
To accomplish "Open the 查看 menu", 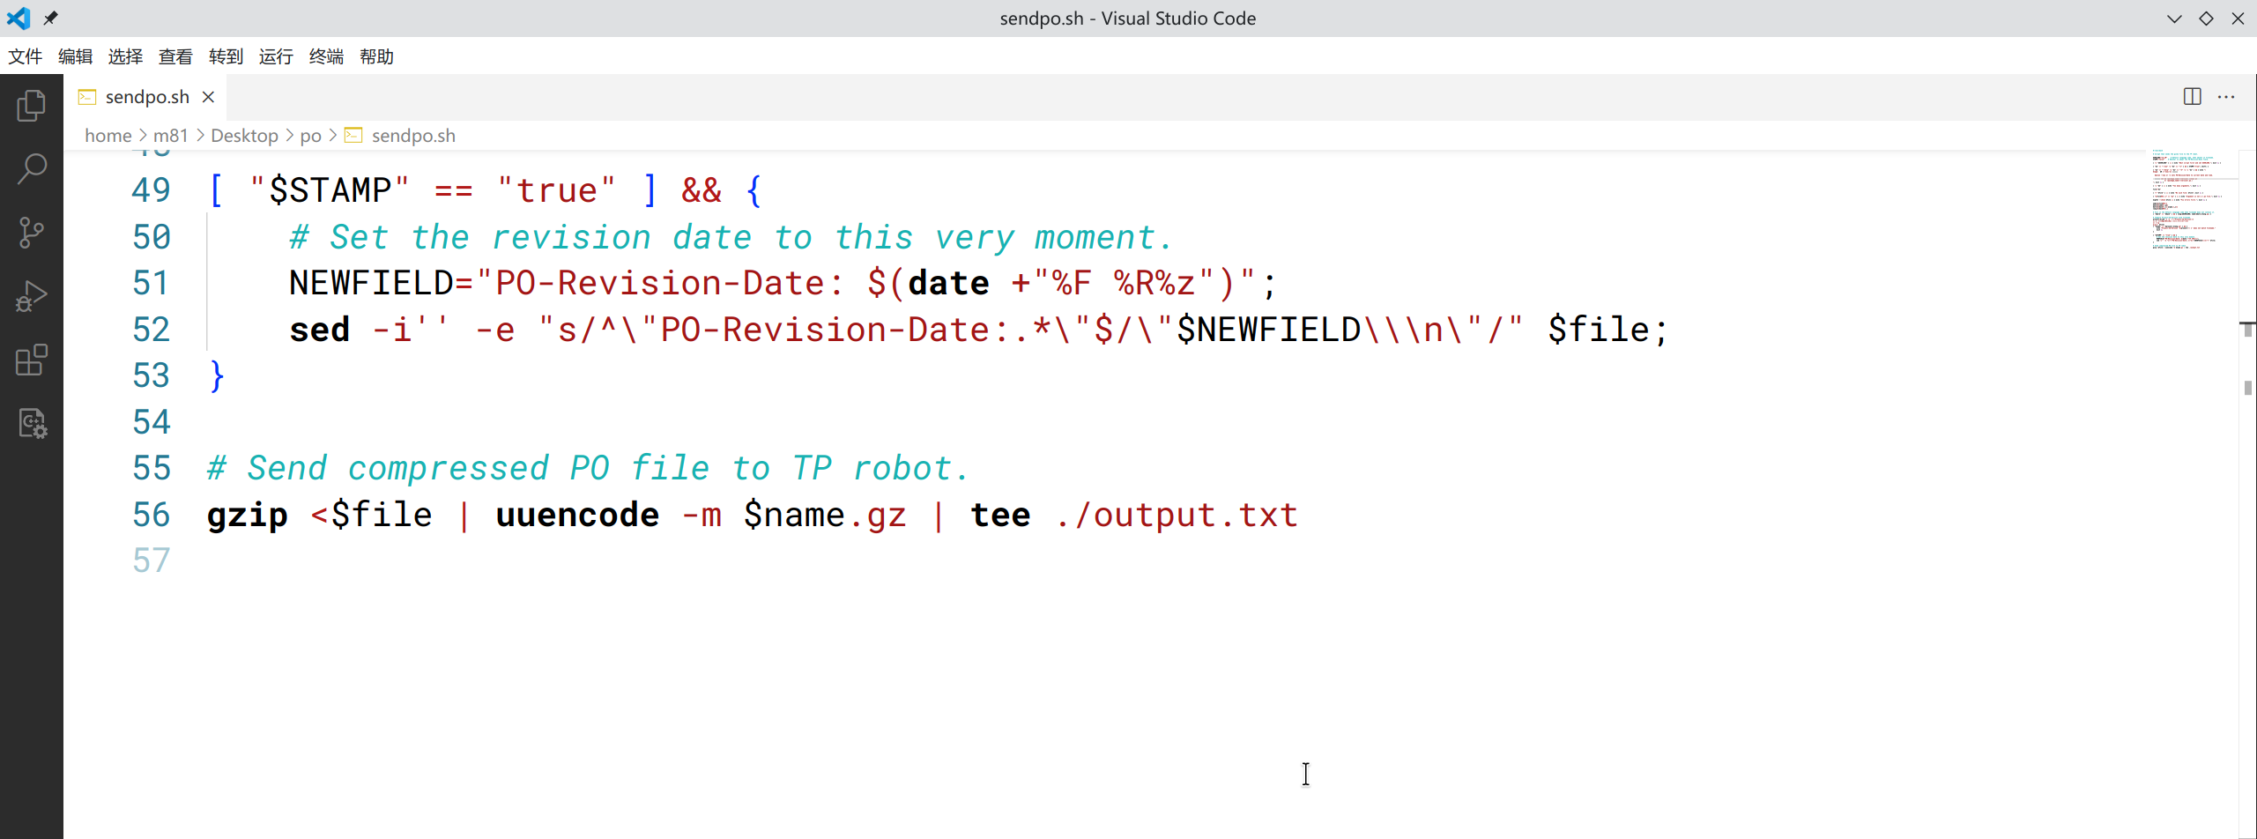I will tap(175, 56).
